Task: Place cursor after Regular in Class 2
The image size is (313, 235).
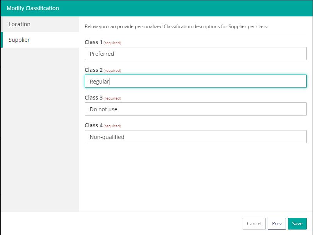Action: click(109, 81)
